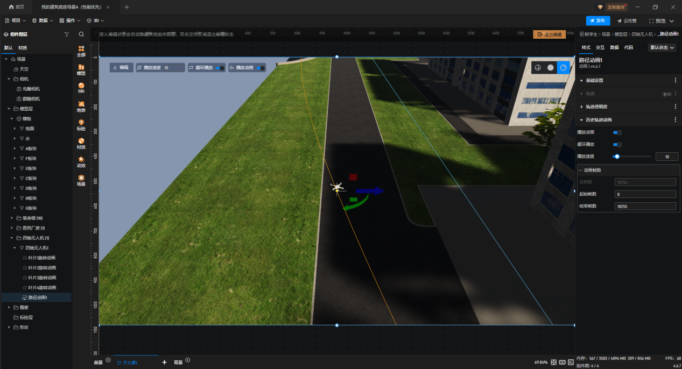Click the 标绘 marker category icon
This screenshot has height=369, width=682.
click(81, 125)
